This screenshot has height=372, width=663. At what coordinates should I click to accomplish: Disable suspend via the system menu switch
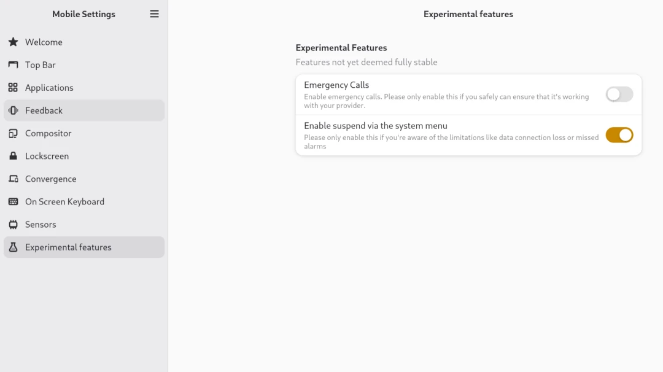[x=619, y=135]
